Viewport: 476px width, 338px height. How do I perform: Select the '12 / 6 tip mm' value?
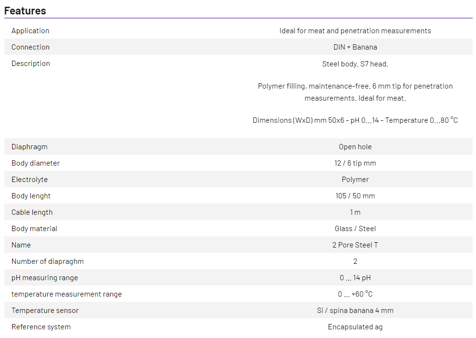point(355,163)
